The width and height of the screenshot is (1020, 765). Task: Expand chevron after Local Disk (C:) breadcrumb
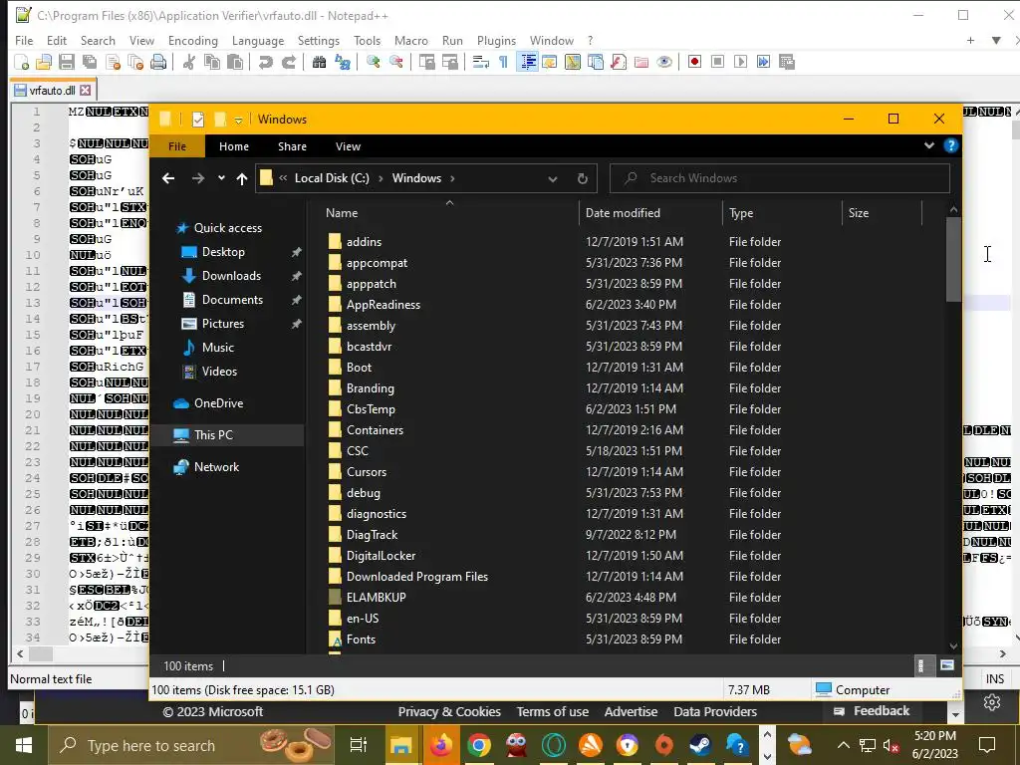381,178
